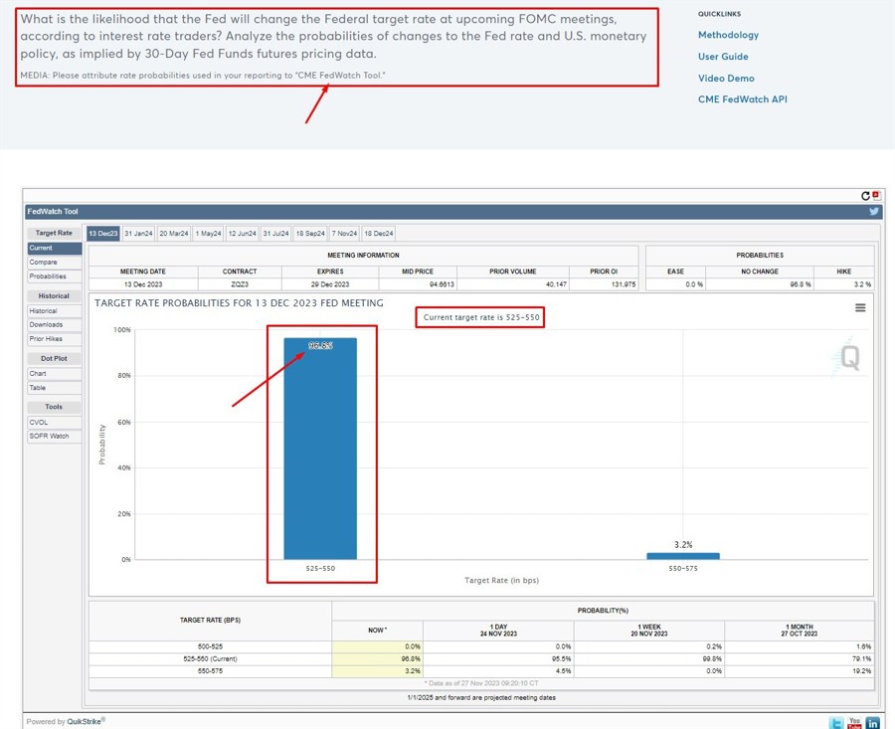The height and width of the screenshot is (729, 895).
Task: Open Probabilities in the Target Rate section
Action: coord(48,276)
